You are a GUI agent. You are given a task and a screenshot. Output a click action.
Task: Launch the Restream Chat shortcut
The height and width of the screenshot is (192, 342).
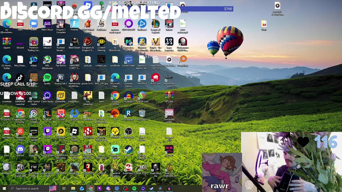[x=20, y=134]
